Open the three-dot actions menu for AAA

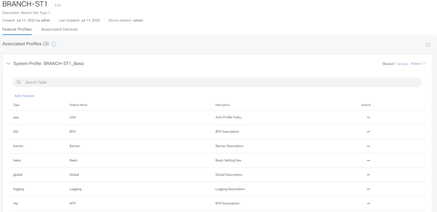click(x=368, y=117)
